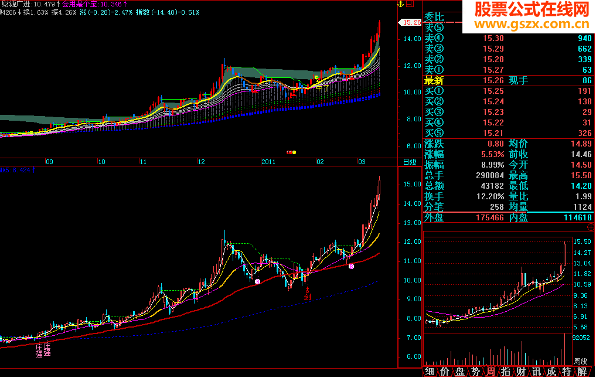Open the 解 analysis tab
596x378 pixels.
click(582, 372)
